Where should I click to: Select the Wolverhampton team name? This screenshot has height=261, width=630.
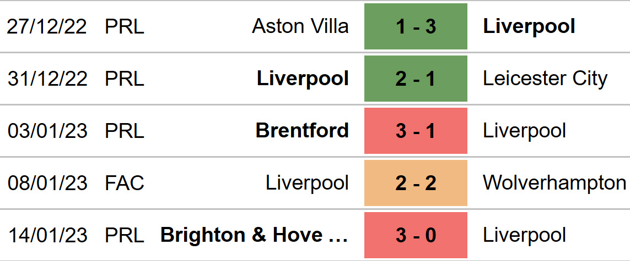pyautogui.click(x=554, y=184)
